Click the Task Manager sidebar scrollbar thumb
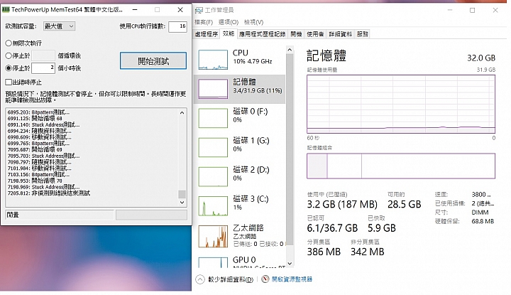The width and height of the screenshot is (511, 295). pyautogui.click(x=290, y=150)
